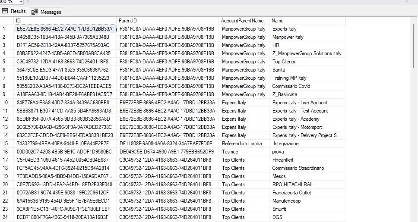Click Name cell Experis Italy - Academy
Image resolution: width=418 pixels, height=222 pixels.
tap(307, 119)
